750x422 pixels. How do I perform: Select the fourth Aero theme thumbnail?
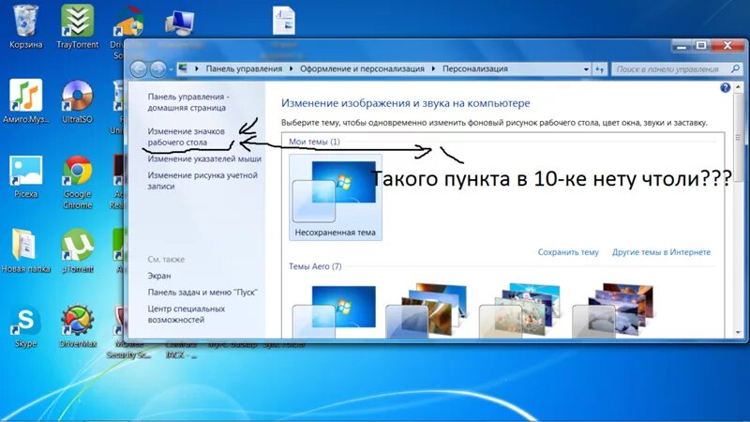(614, 310)
